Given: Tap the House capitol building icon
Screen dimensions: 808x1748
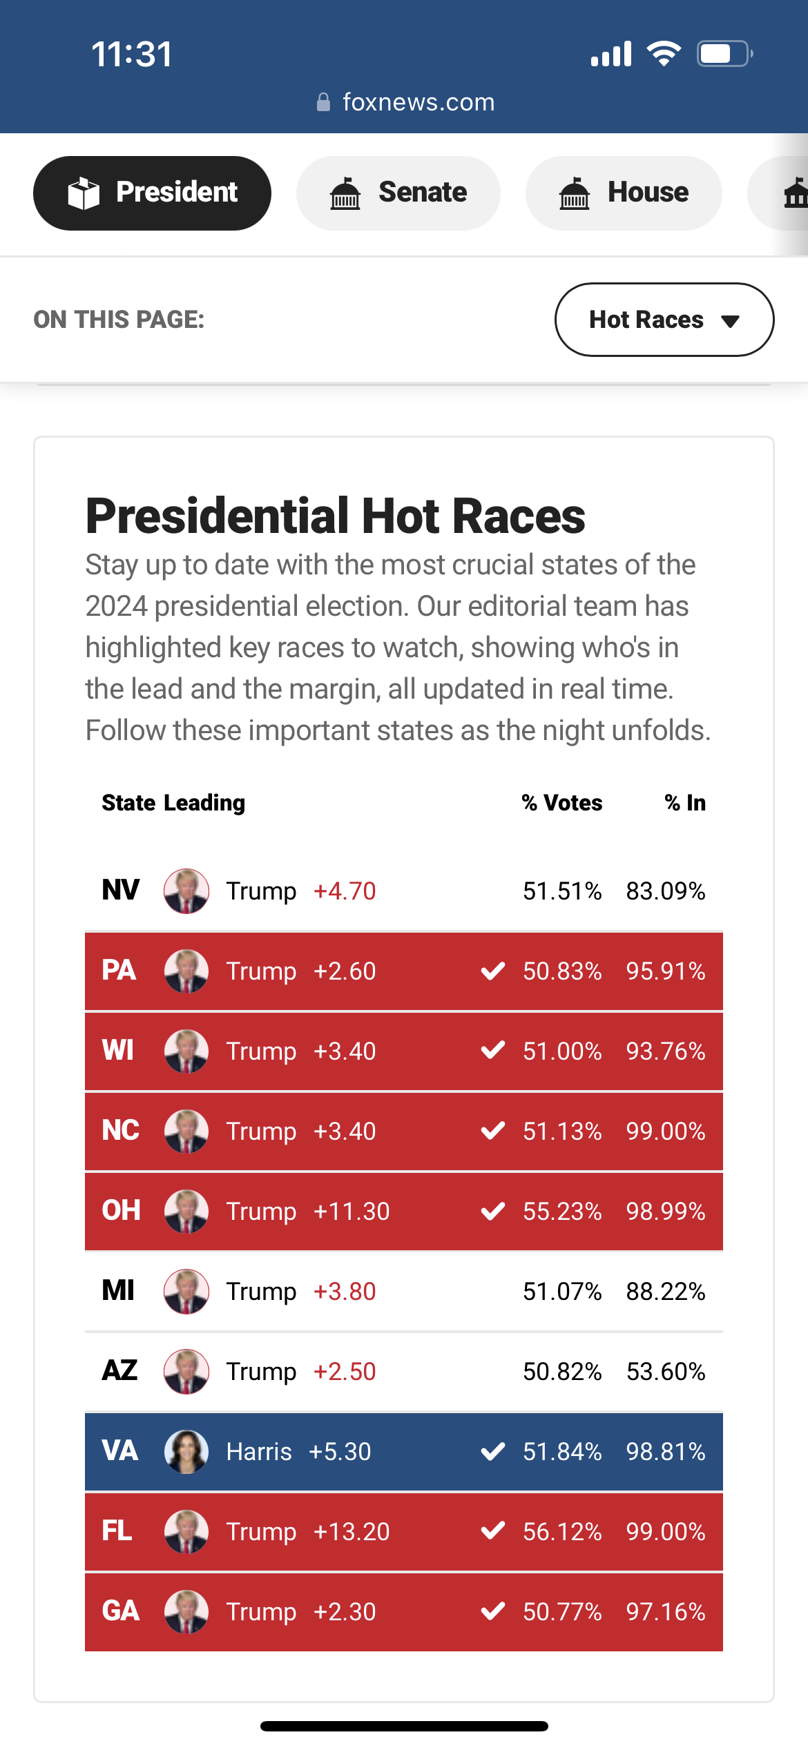Looking at the screenshot, I should (574, 193).
